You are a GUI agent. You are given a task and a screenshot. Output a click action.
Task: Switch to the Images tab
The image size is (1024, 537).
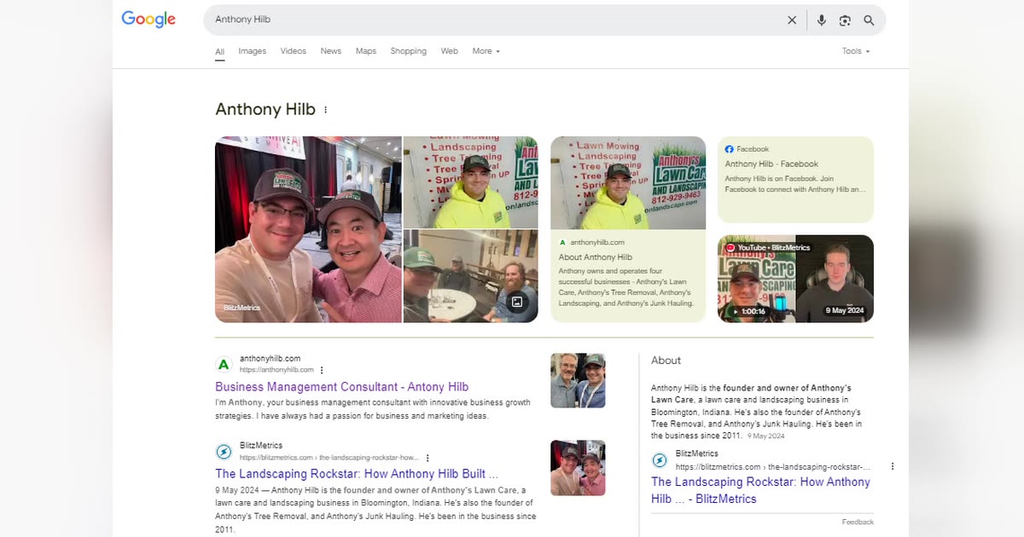252,51
